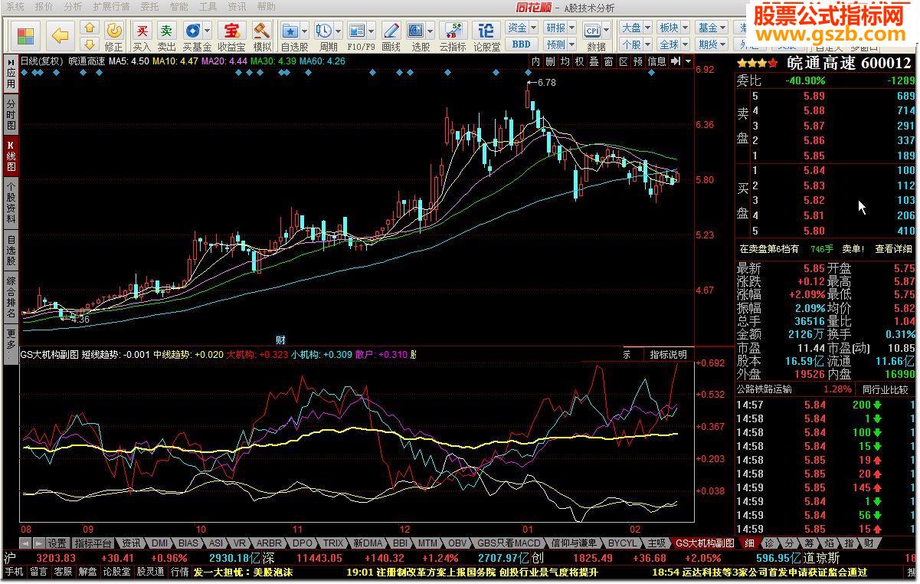
Task: Toggle the side panel collapse arrow icon
Action: (676, 61)
